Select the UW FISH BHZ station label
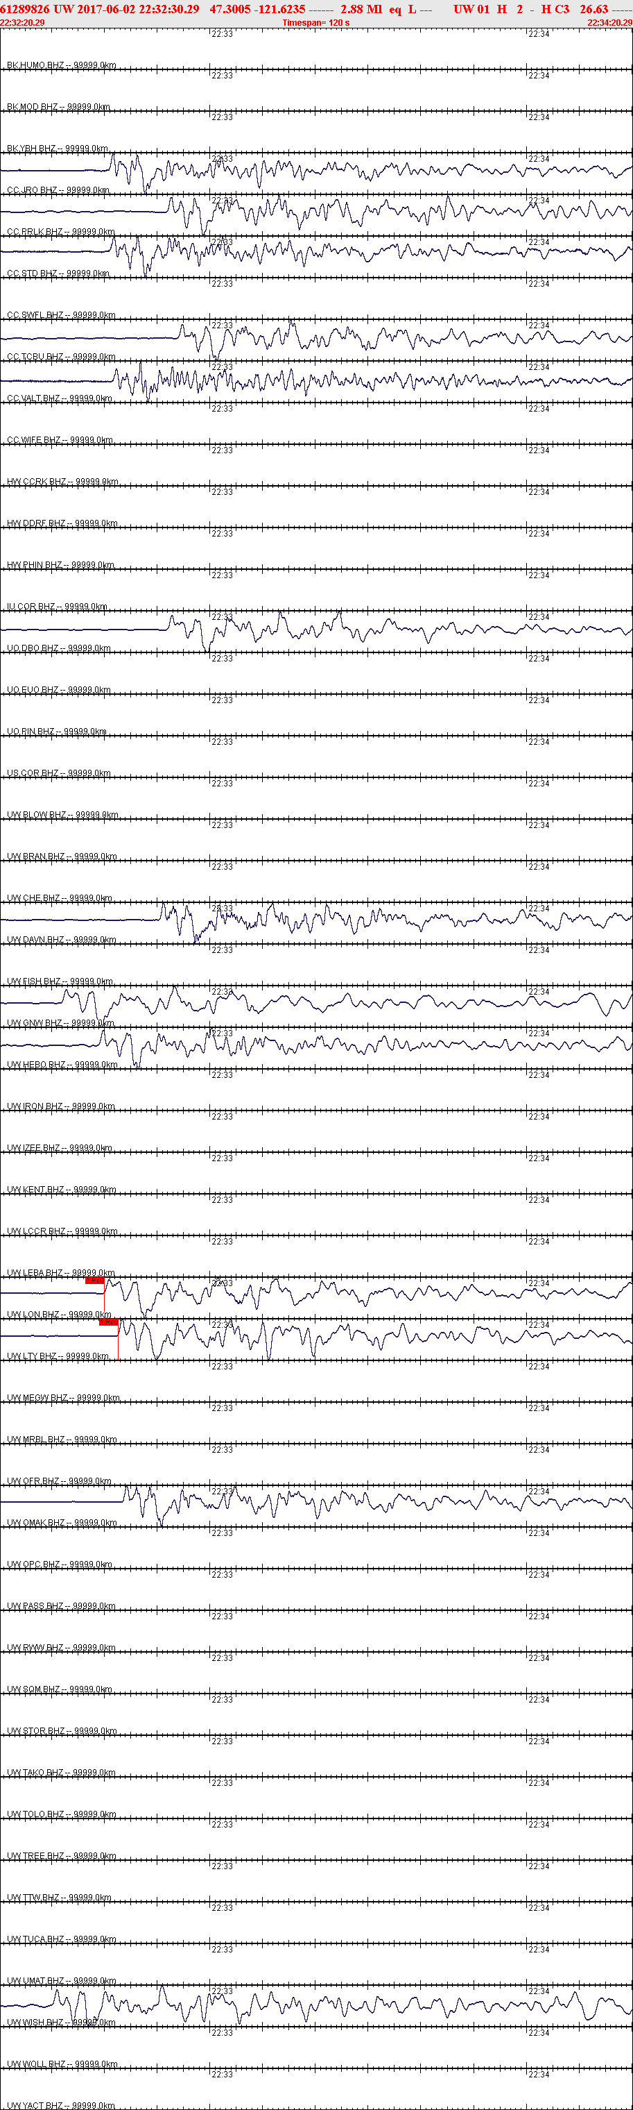Screen dimensions: 633x2110 click(60, 981)
